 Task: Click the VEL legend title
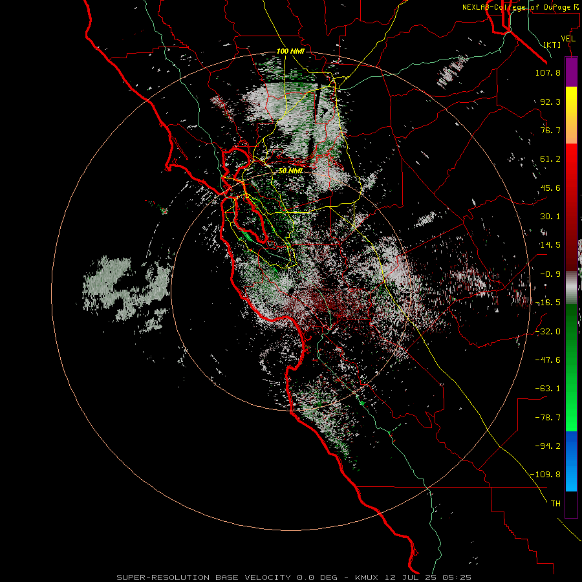568,39
